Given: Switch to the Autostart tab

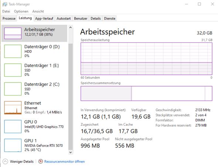Looking at the screenshot, I should 64,18.
